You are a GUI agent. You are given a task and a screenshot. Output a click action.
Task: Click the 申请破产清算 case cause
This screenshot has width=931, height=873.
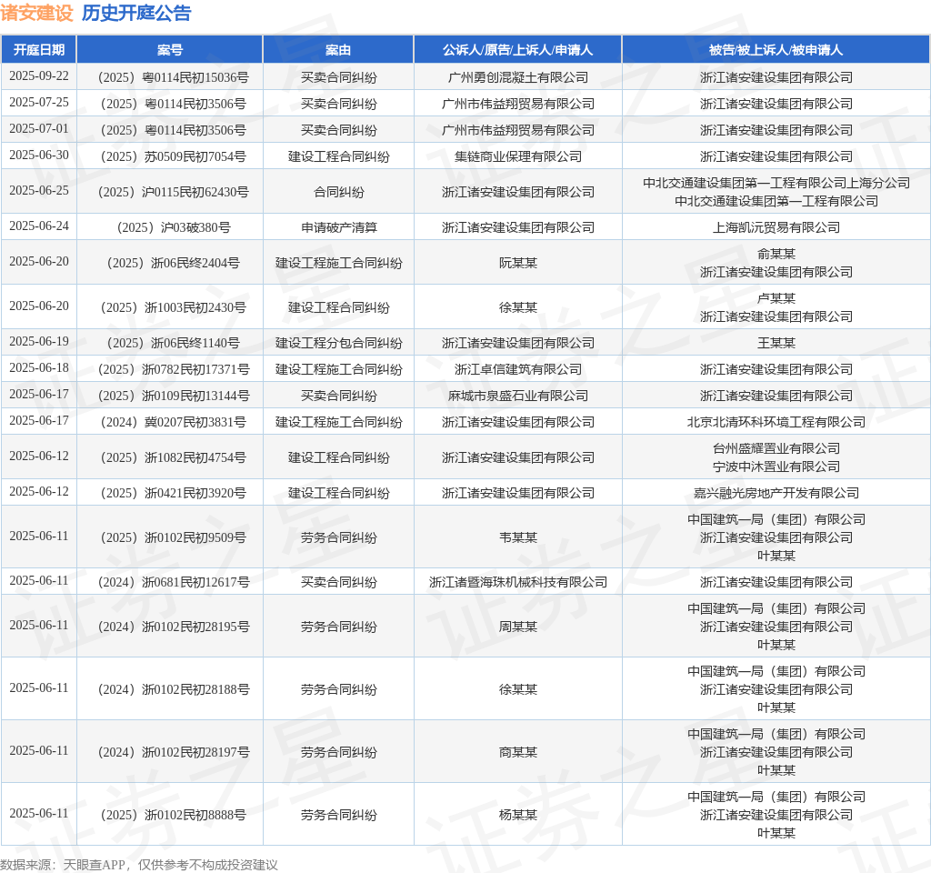pyautogui.click(x=338, y=227)
